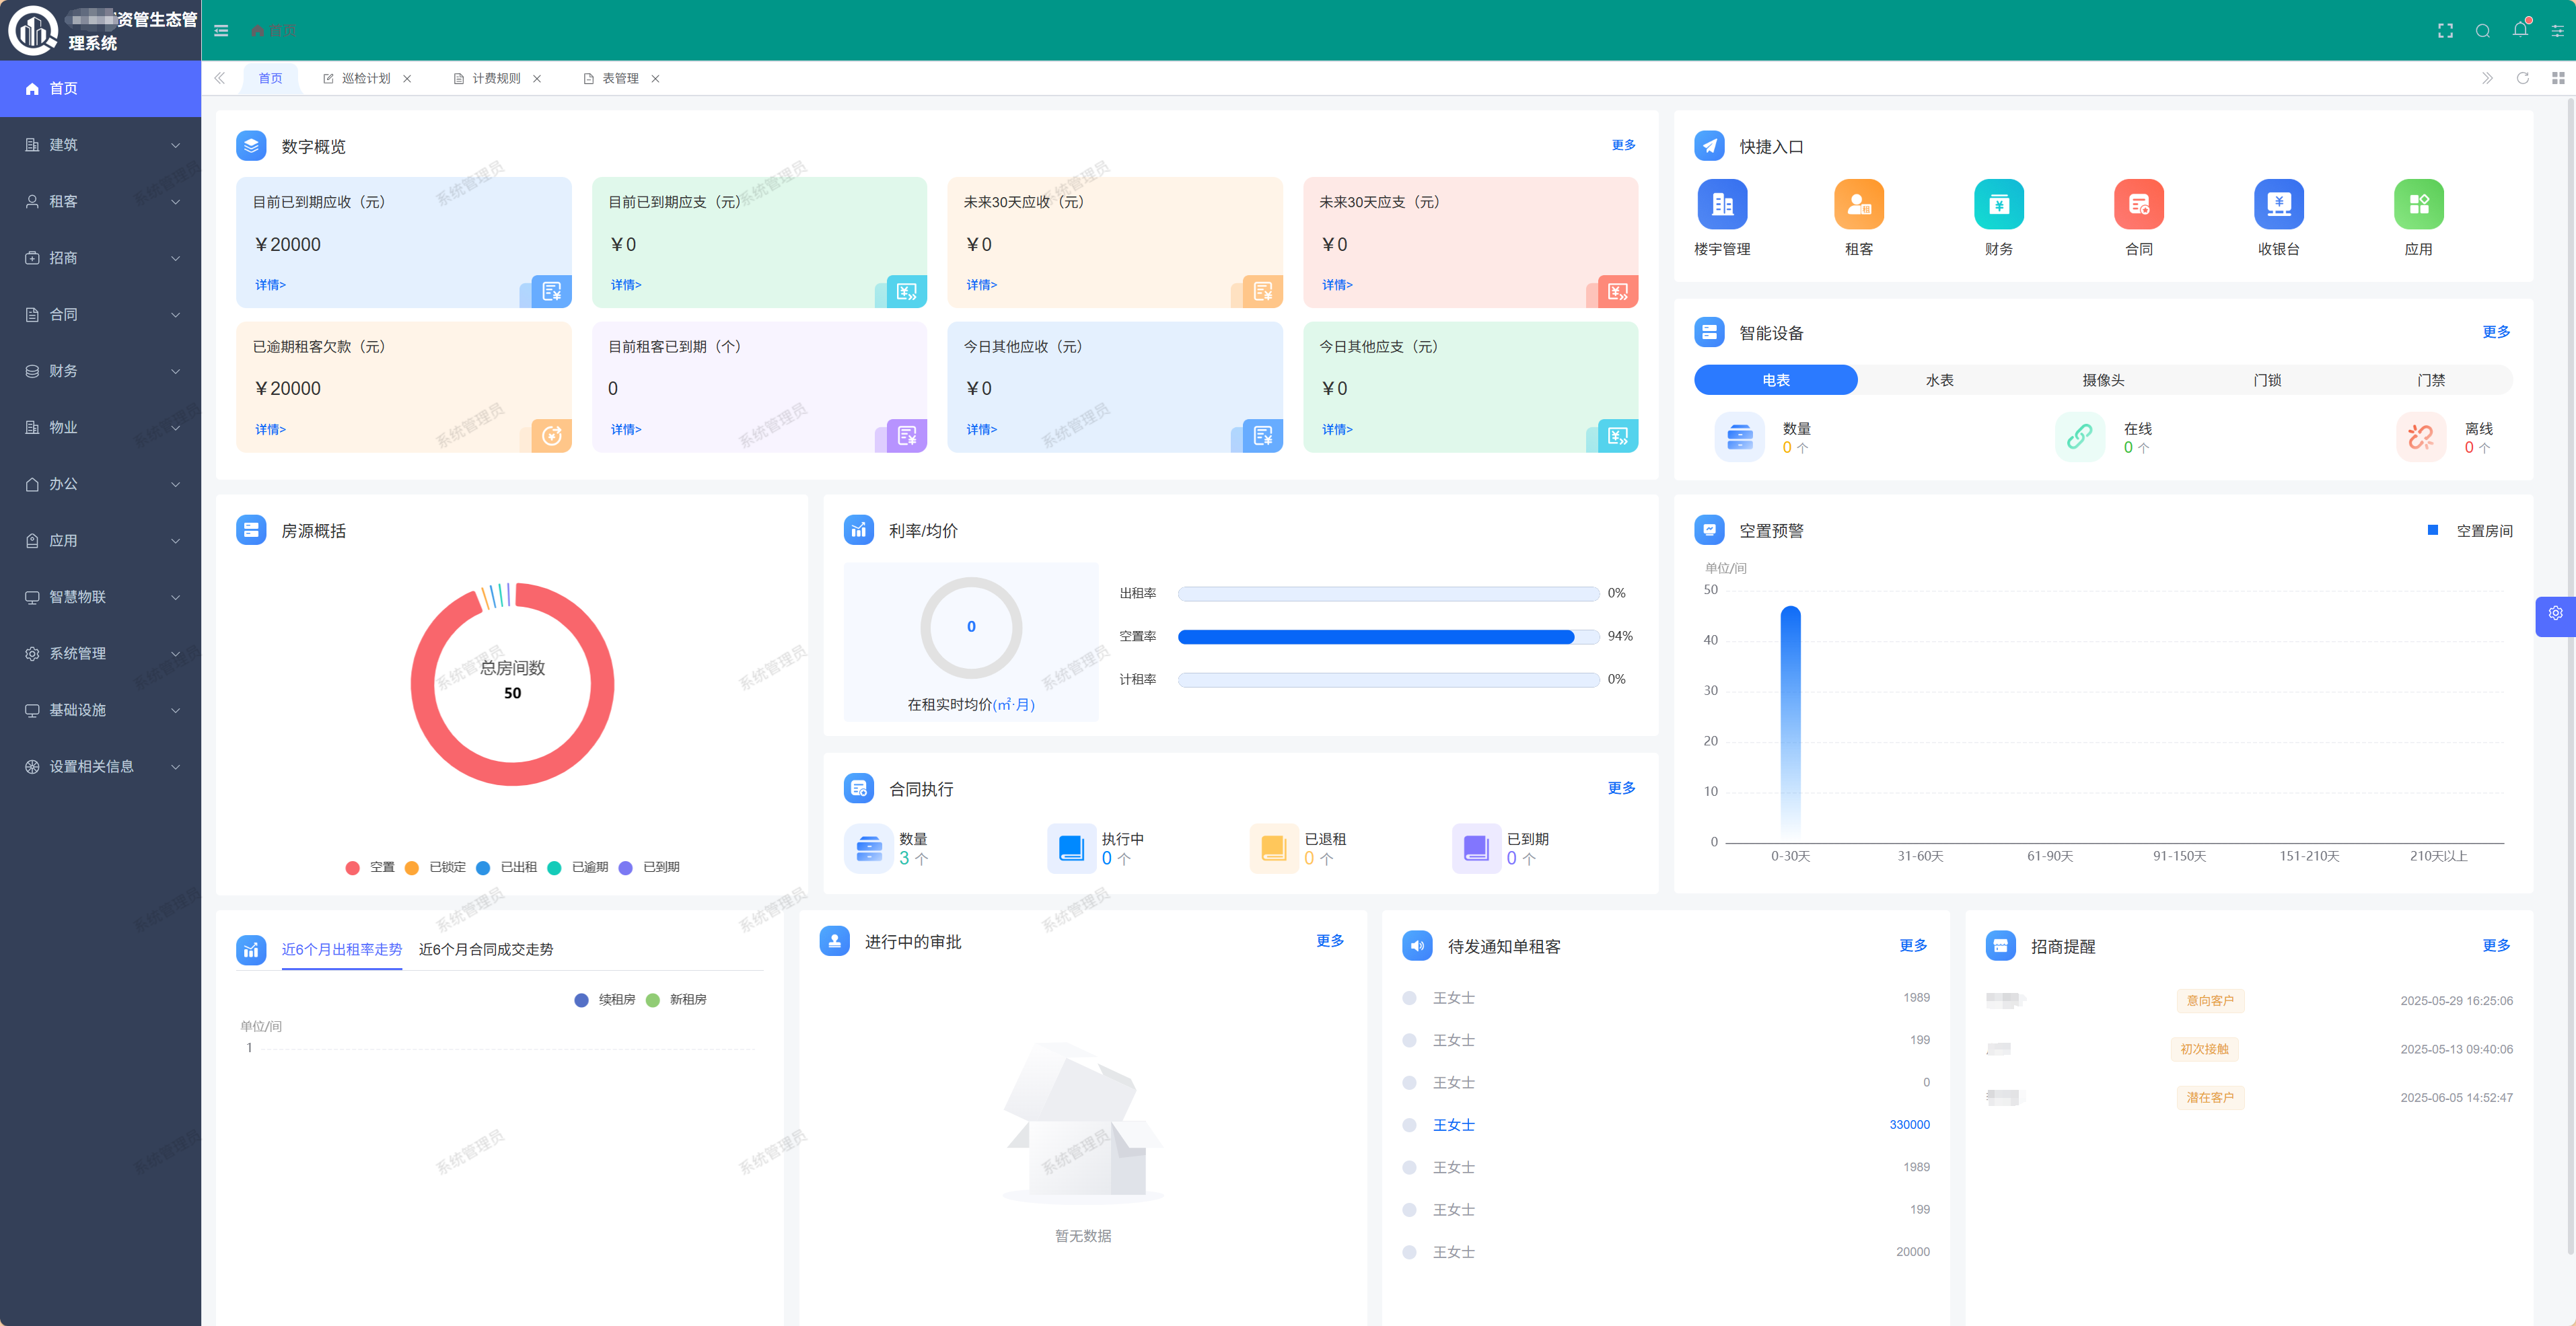Toggle the 续租房 legend item

pos(605,999)
